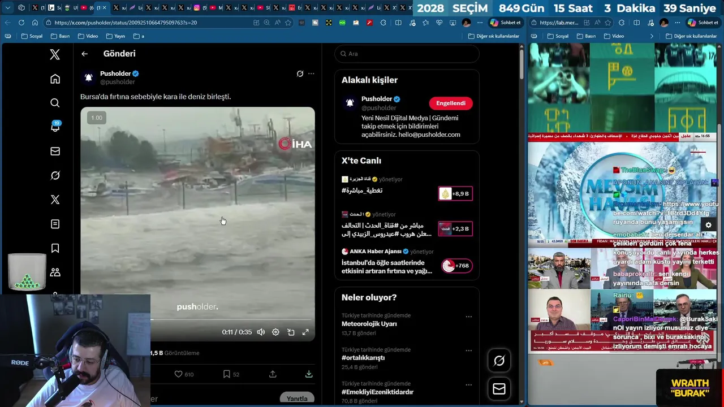Open the +2,3 B live broadcast
Image resolution: width=724 pixels, height=407 pixels.
coord(455,229)
